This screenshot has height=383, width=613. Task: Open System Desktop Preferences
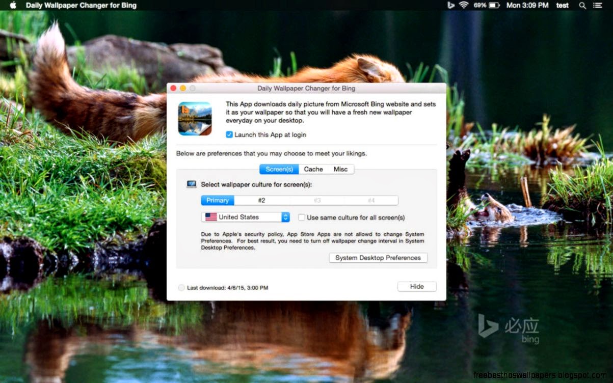pyautogui.click(x=378, y=258)
